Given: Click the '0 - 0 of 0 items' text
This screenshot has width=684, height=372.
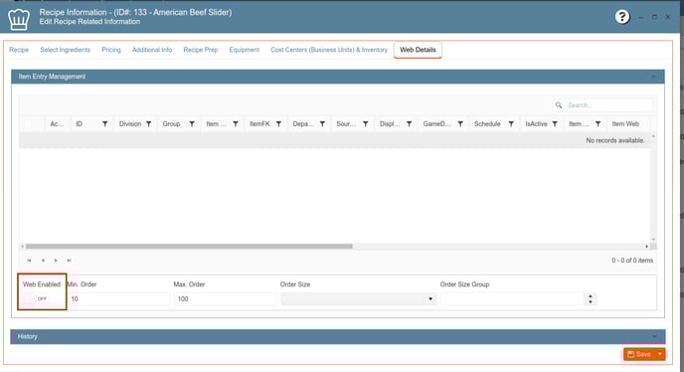Looking at the screenshot, I should point(632,261).
